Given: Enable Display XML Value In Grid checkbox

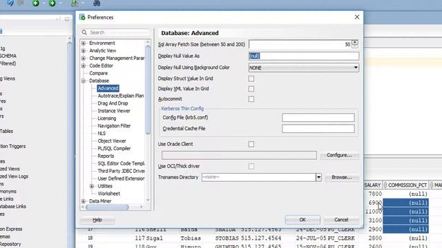Looking at the screenshot, I should [251, 89].
